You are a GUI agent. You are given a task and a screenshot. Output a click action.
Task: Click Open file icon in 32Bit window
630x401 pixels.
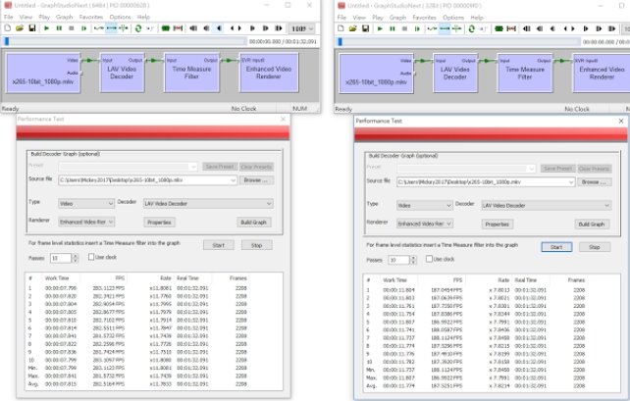[x=352, y=28]
